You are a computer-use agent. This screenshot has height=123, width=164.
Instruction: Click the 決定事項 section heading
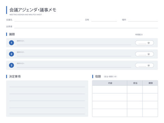(x=15, y=77)
